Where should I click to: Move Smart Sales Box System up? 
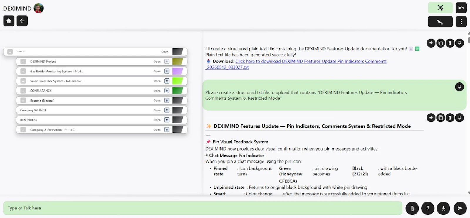tap(167, 81)
